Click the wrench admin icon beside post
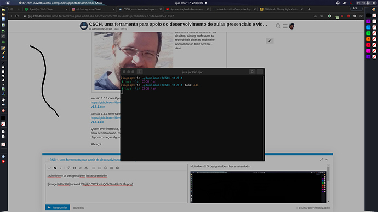 pyautogui.click(x=270, y=40)
